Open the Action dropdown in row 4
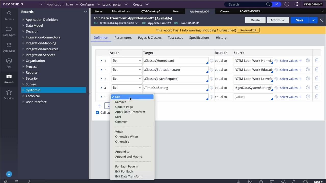This screenshot has width=326, height=183. click(127, 87)
